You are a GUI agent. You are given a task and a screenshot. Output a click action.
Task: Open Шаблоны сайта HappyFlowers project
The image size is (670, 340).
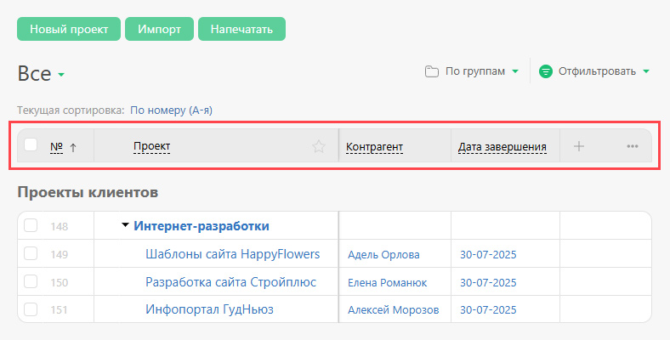coord(233,254)
